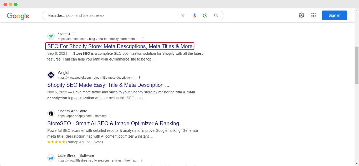Click the 'Shopify App Store' site name

coord(73,111)
